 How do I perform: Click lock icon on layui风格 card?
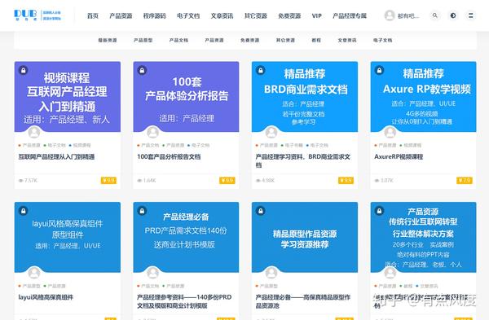[x=23, y=211]
